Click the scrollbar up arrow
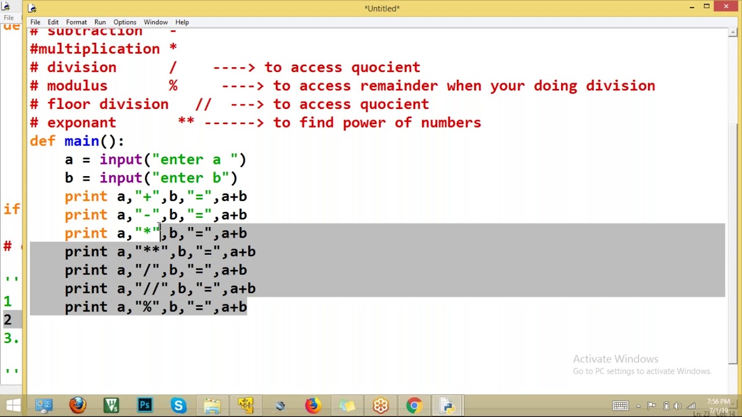 tap(733, 32)
